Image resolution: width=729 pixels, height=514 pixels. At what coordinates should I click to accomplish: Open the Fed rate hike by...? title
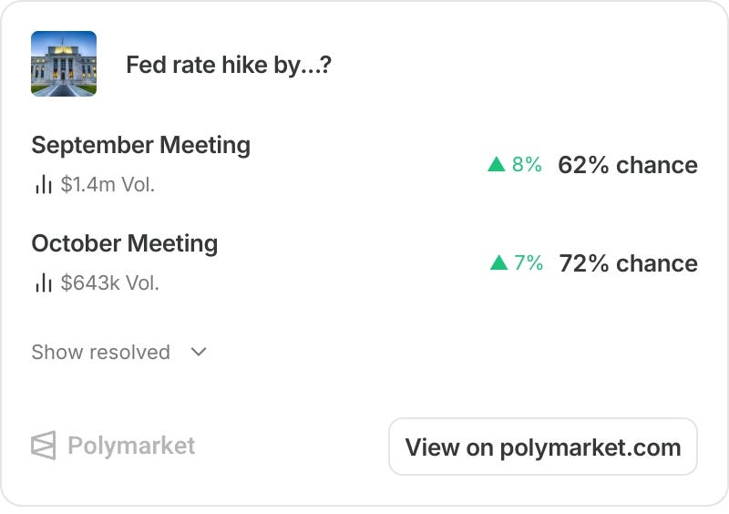pyautogui.click(x=229, y=65)
